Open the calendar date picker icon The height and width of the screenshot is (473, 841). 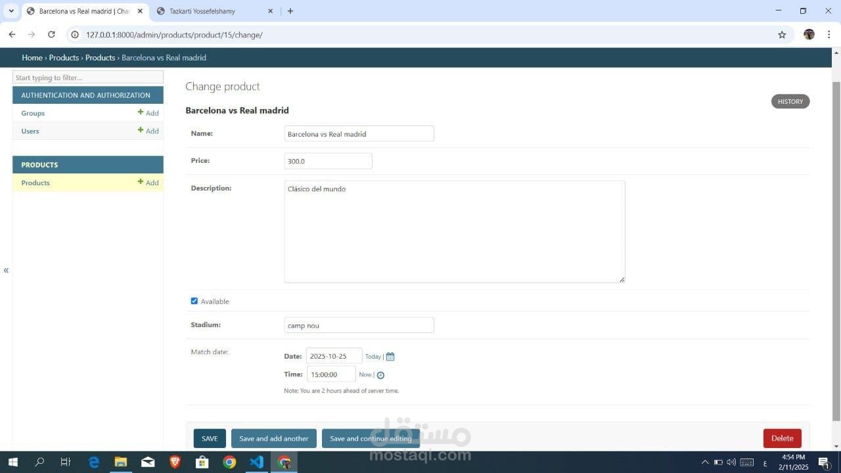(x=390, y=357)
